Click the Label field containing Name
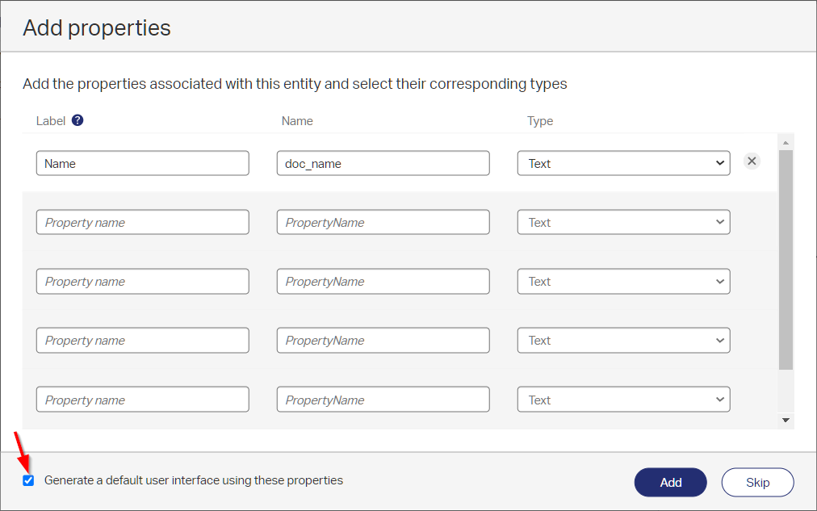The height and width of the screenshot is (511, 817). tap(142, 163)
